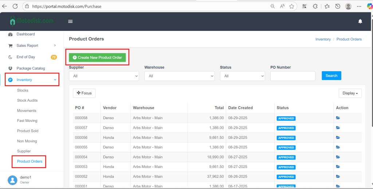Click the blue Search button
Screen dimensions: 373x189
[331, 76]
